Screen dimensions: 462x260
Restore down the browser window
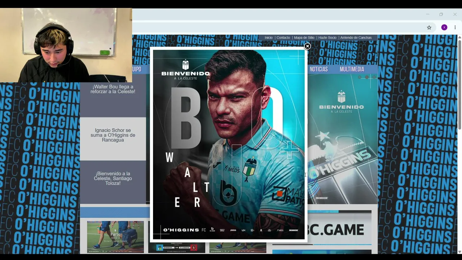[441, 14]
